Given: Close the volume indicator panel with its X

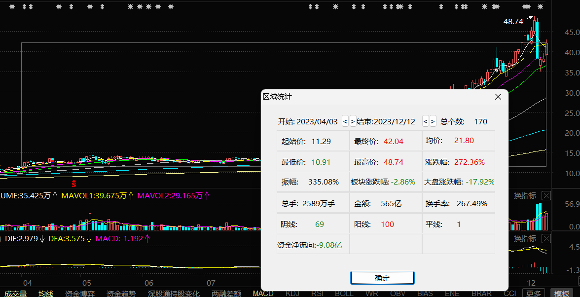Looking at the screenshot, I should pyautogui.click(x=546, y=196).
